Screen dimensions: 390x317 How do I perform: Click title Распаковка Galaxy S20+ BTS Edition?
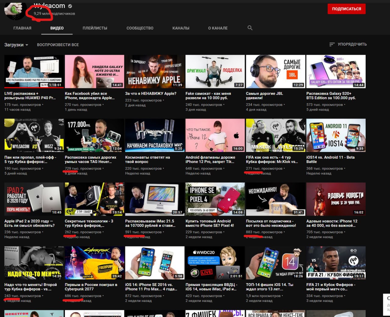[x=331, y=96]
